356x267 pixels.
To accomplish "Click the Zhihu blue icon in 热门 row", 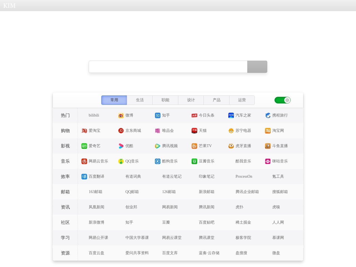I will (x=158, y=115).
